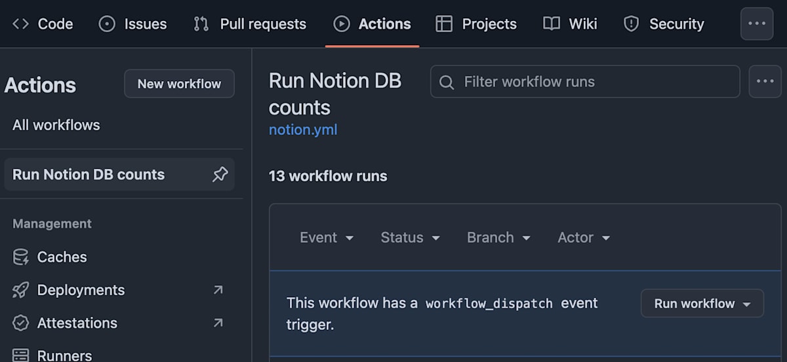Click the Actions sidebar heading
Screen dimensions: 787x362
pyautogui.click(x=40, y=85)
